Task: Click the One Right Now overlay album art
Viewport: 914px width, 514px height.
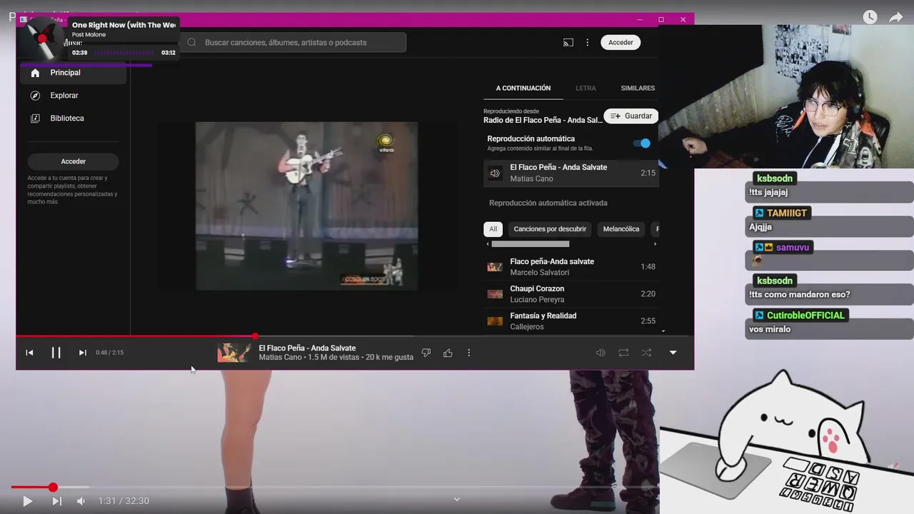Action: pos(43,40)
